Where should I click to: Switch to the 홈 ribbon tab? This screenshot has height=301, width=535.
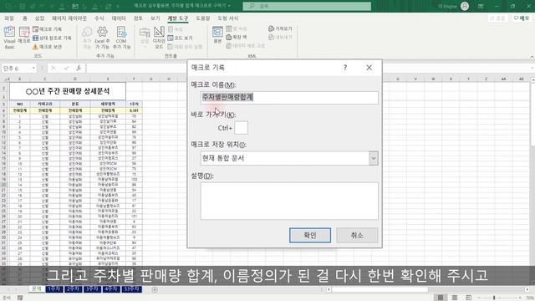[24, 18]
